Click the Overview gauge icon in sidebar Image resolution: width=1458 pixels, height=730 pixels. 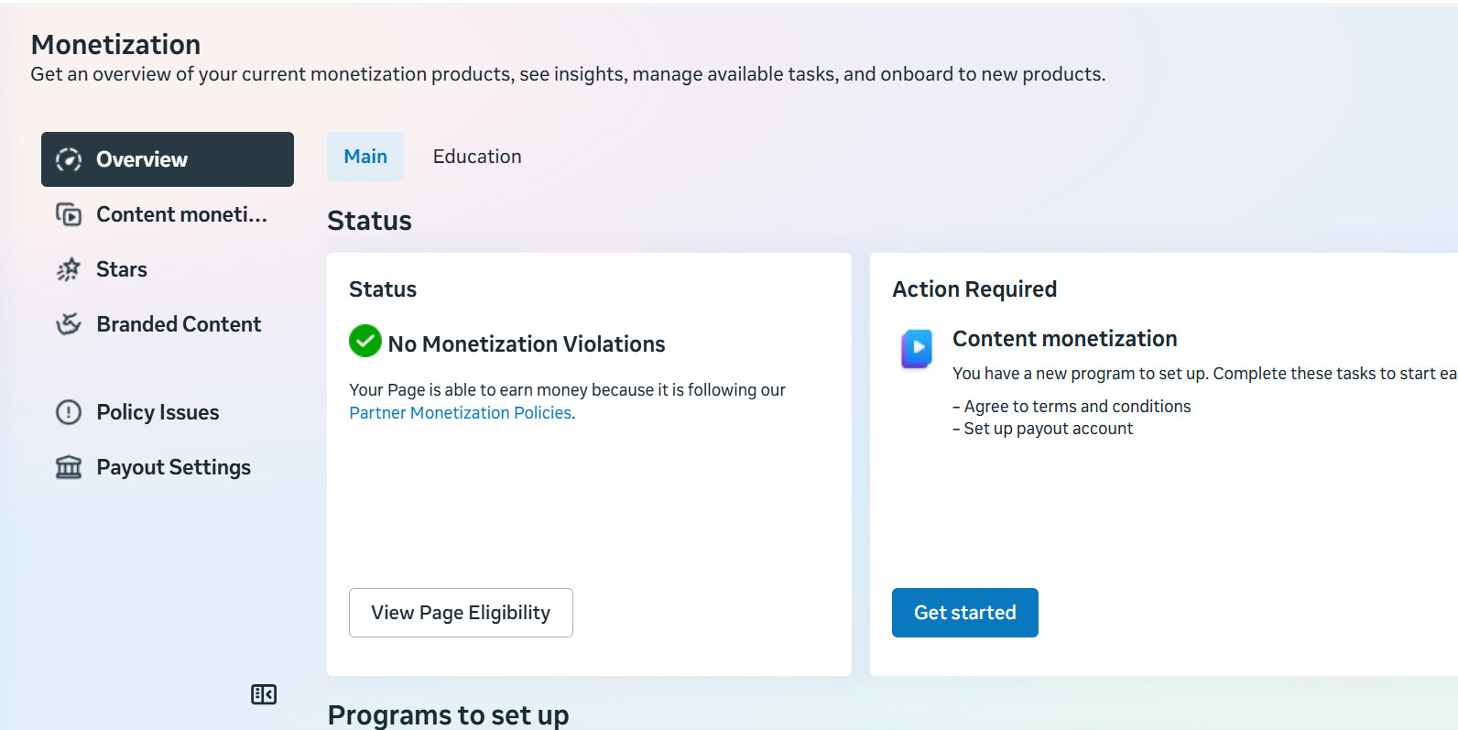pyautogui.click(x=69, y=159)
